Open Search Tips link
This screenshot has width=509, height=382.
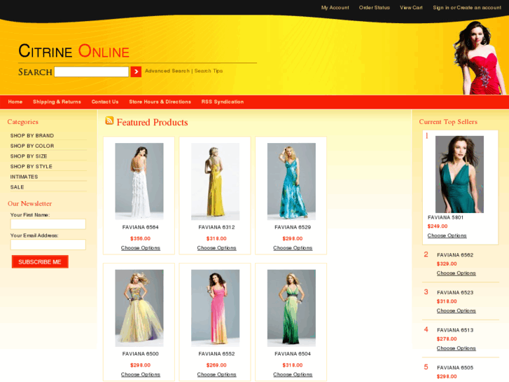[x=209, y=71]
